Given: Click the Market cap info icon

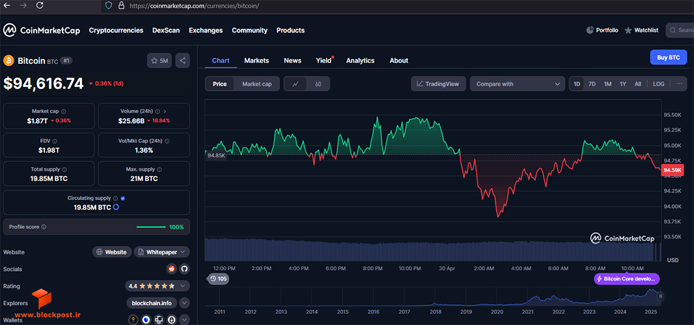Looking at the screenshot, I should coord(63,111).
